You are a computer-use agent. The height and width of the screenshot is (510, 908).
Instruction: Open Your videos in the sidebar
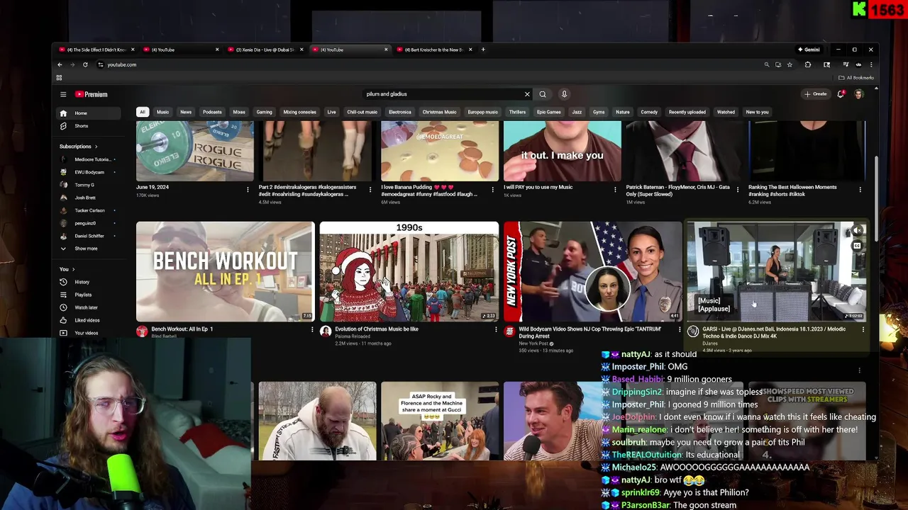[x=87, y=333]
